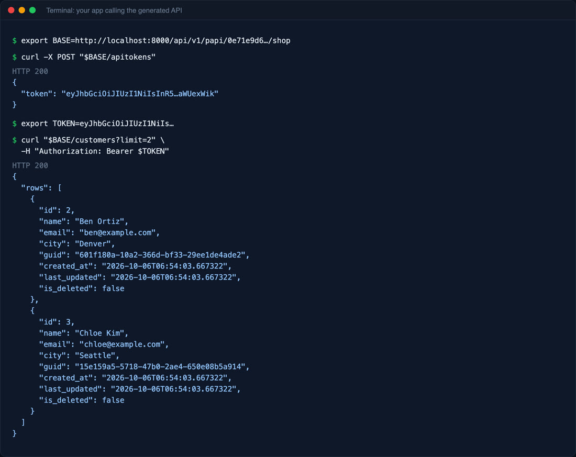
Task: Click the closing square bracket of rows
Action: pos(23,422)
